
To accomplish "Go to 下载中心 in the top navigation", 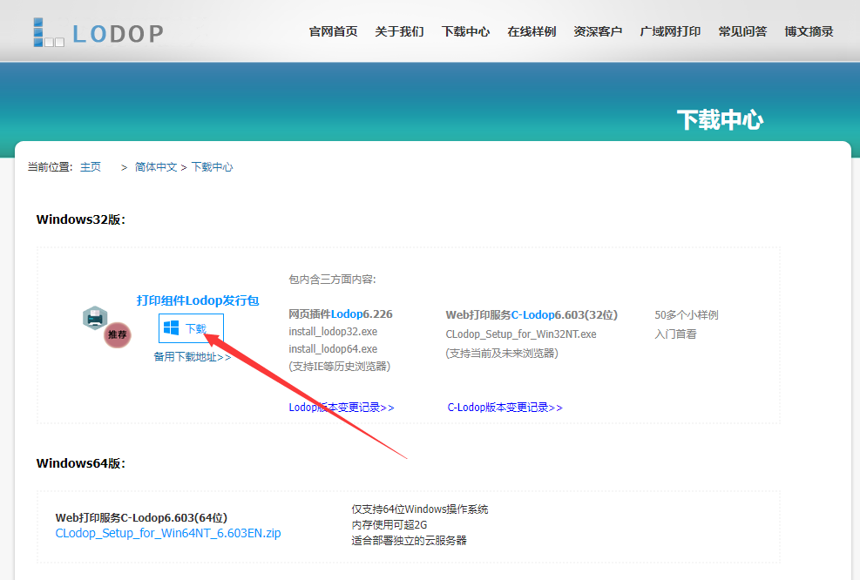I will point(465,31).
